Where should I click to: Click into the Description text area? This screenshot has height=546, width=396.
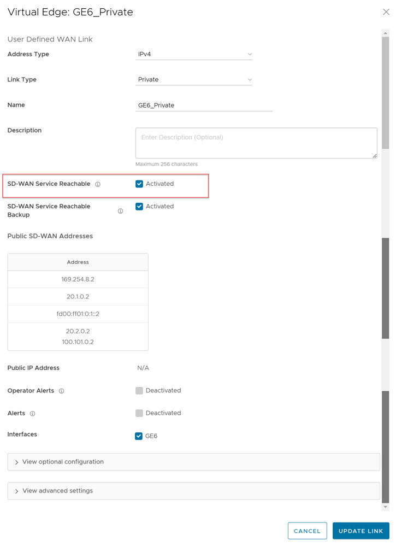pyautogui.click(x=256, y=143)
